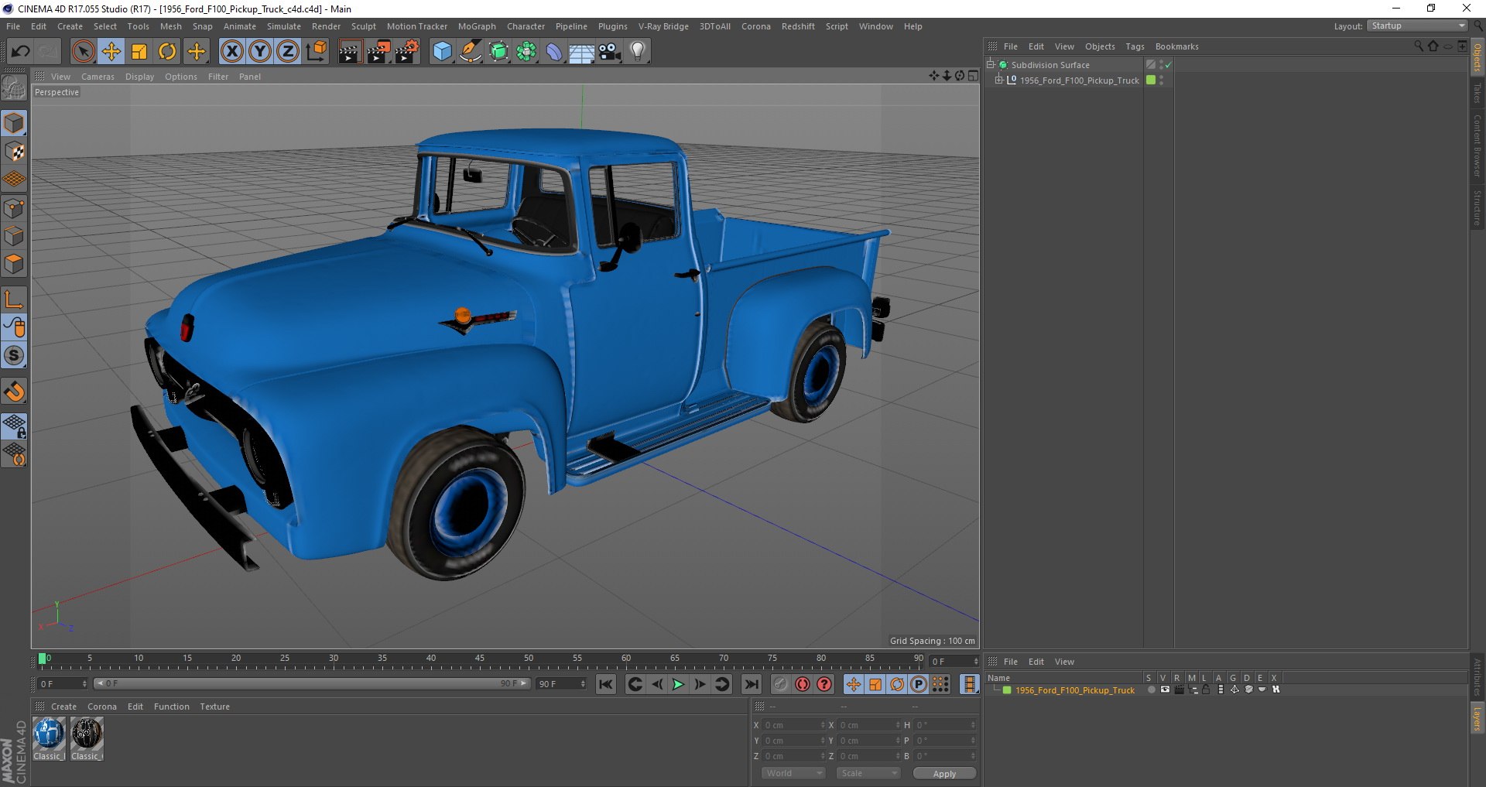
Task: Click the Camera object icon
Action: 610,52
